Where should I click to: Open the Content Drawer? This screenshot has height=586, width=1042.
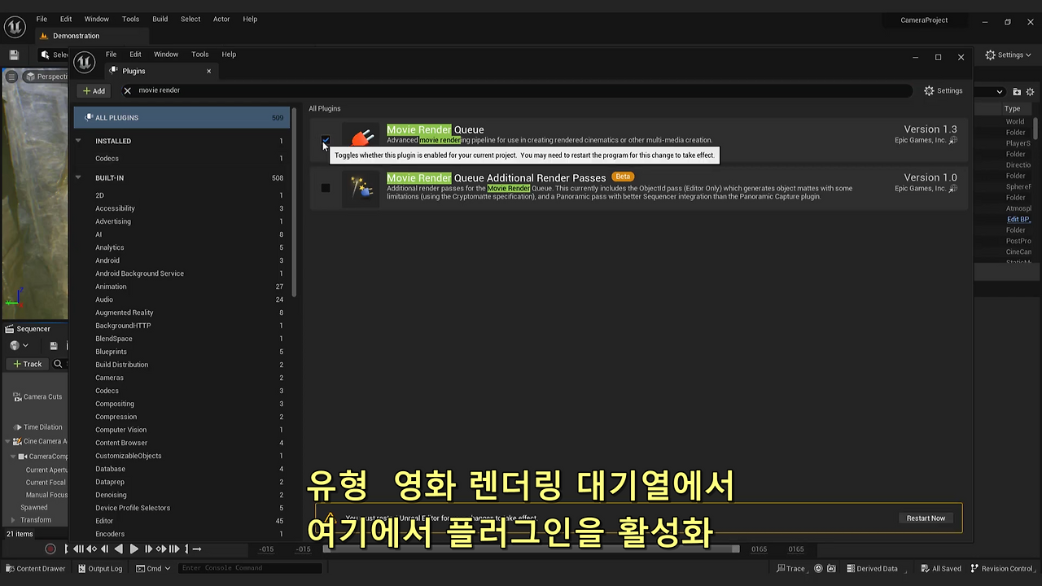click(35, 568)
